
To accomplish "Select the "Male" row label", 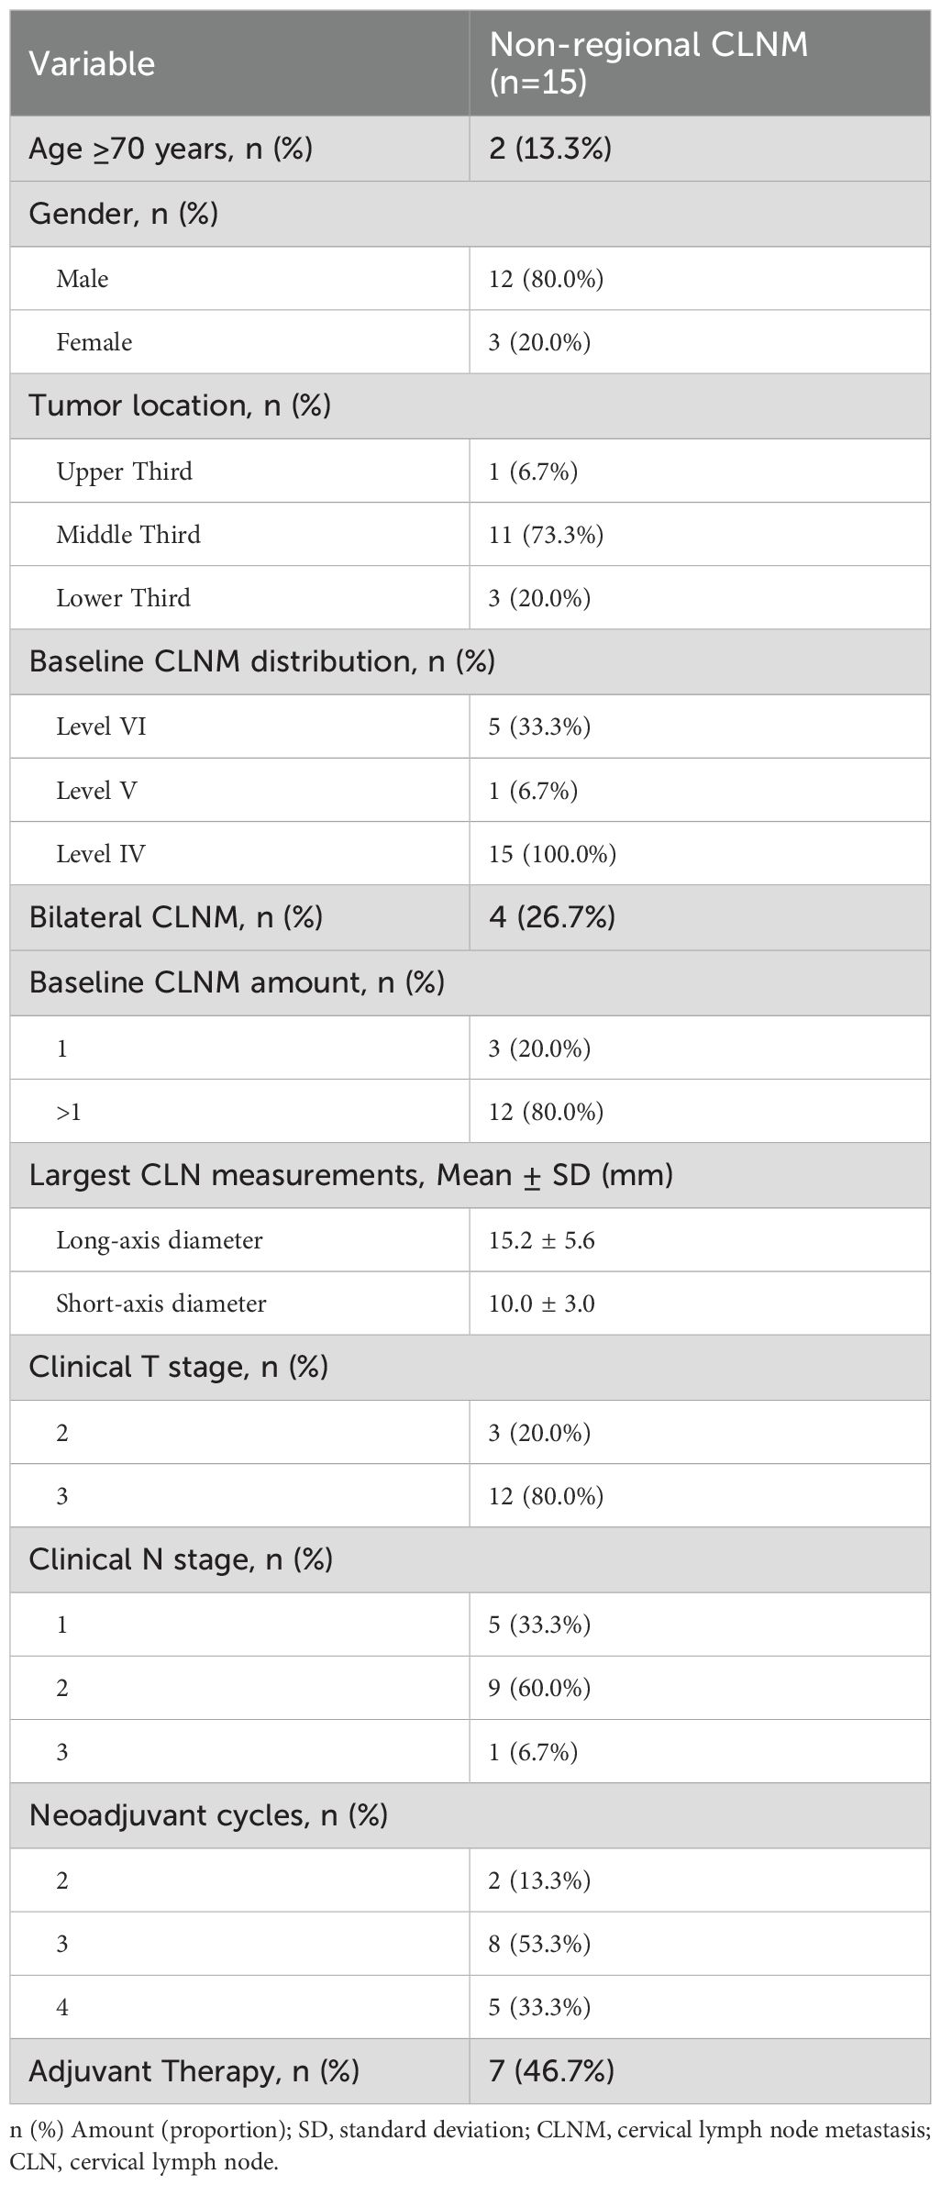I will coord(83,279).
